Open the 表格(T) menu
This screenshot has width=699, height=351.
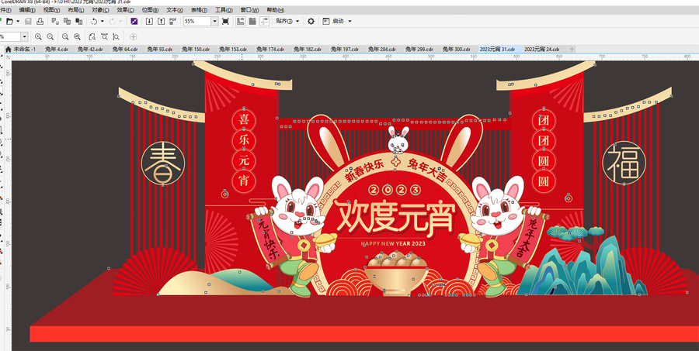pyautogui.click(x=200, y=10)
